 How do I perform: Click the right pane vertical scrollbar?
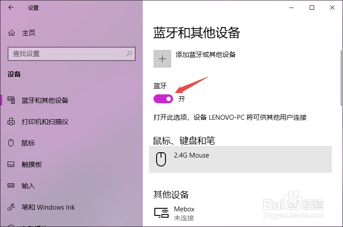341,78
